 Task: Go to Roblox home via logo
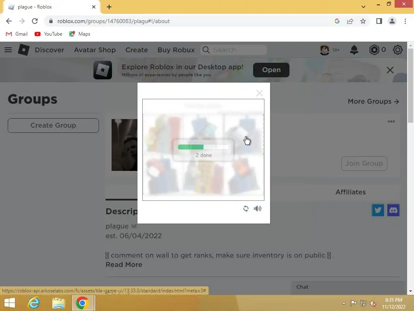click(x=23, y=50)
